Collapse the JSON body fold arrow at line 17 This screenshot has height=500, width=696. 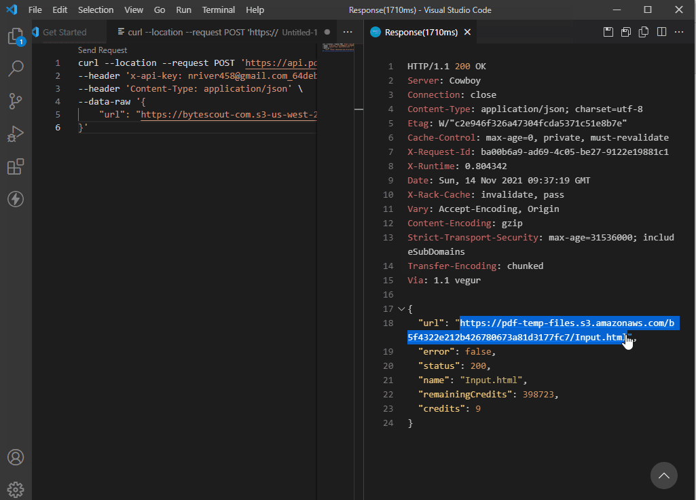pos(401,308)
